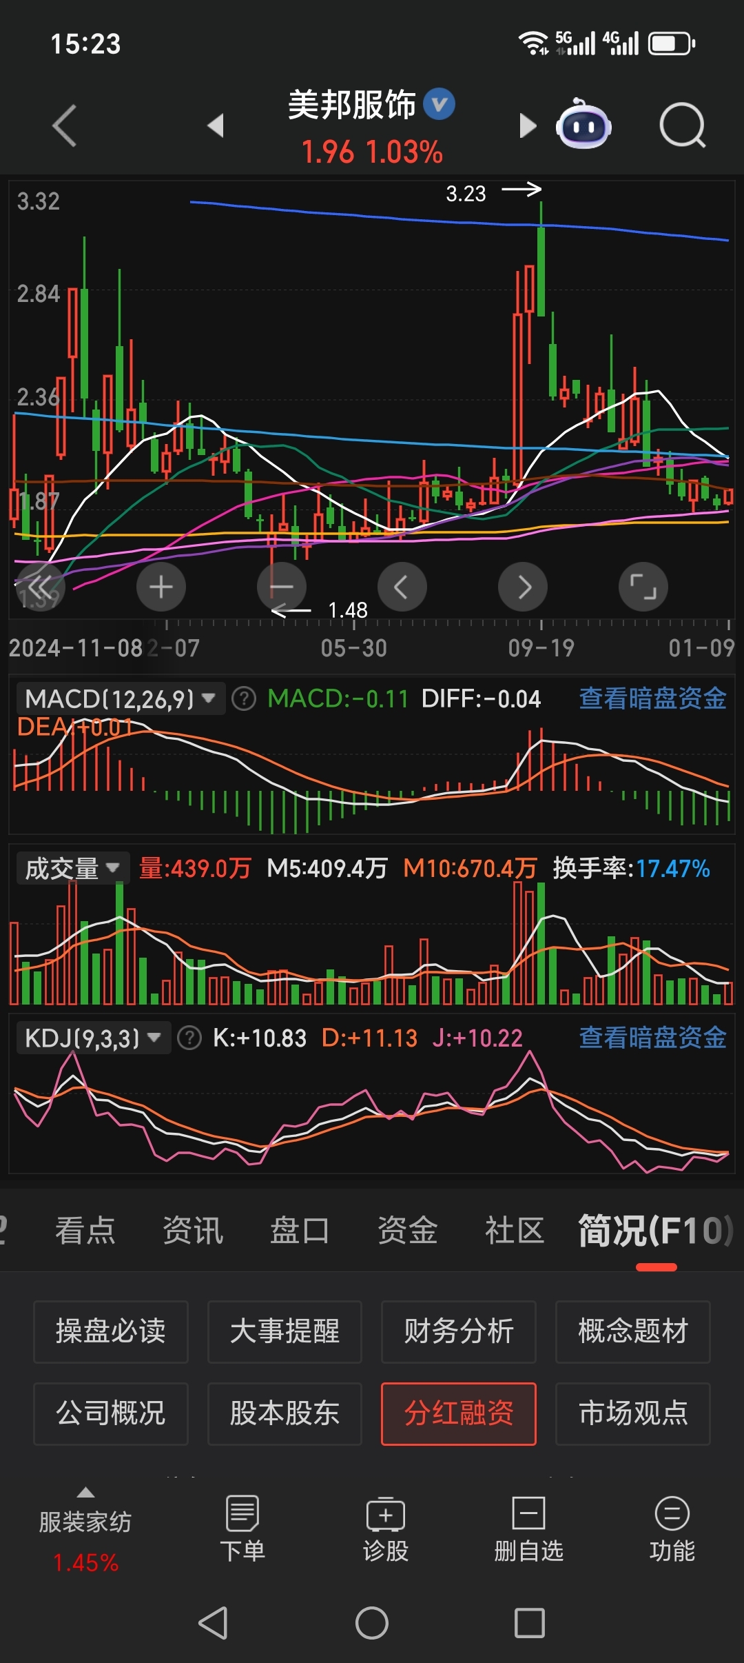Tap stock title 美邦服饰
744x1663 pixels.
[x=351, y=105]
